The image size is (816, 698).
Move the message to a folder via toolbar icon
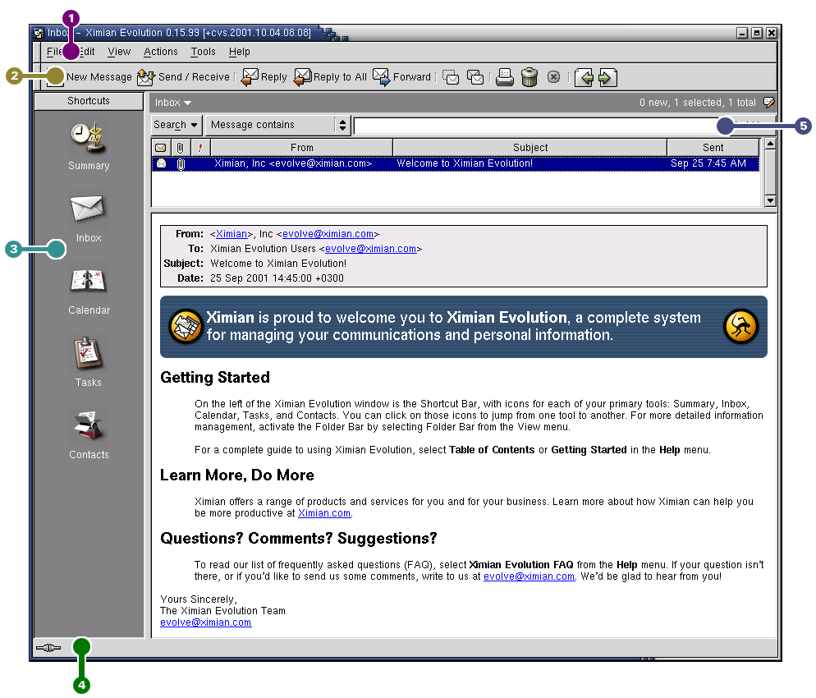point(451,77)
